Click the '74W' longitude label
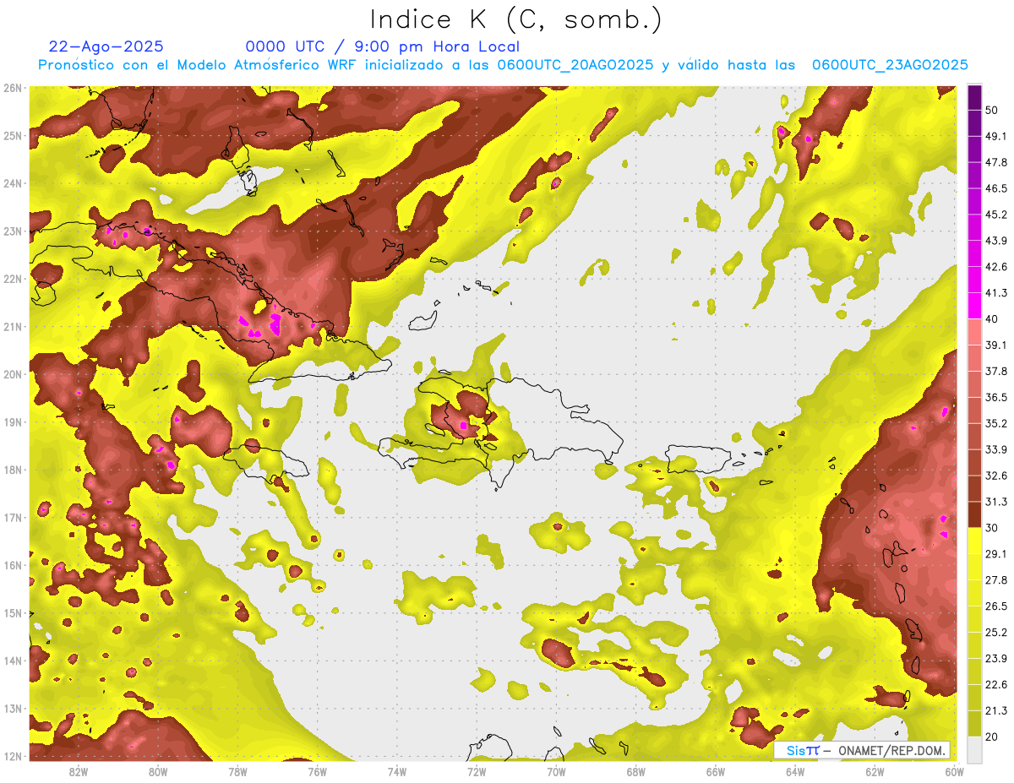 coord(396,771)
